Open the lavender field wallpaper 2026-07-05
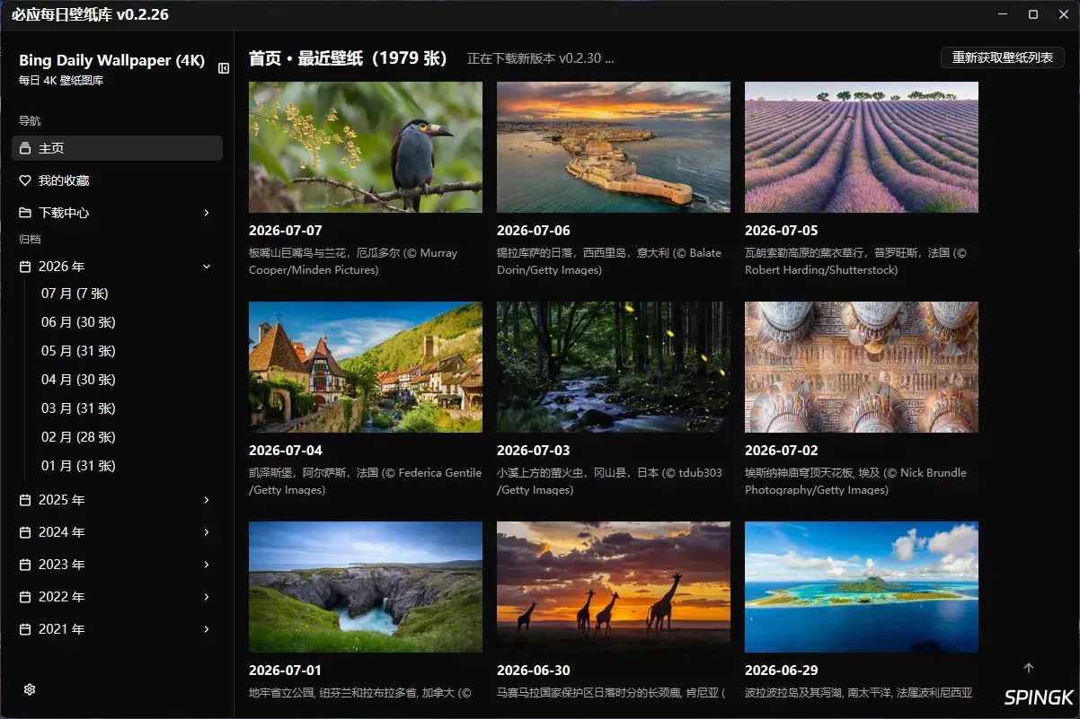Viewport: 1080px width, 719px height. click(x=862, y=147)
